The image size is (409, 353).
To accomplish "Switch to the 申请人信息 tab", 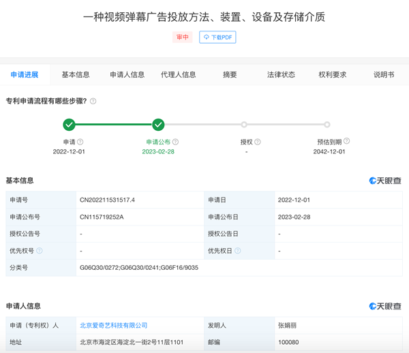I will coord(127,75).
